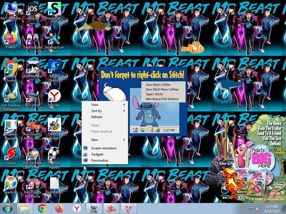Open the DeskMates text file icon
286x214 pixels.
(x=54, y=185)
